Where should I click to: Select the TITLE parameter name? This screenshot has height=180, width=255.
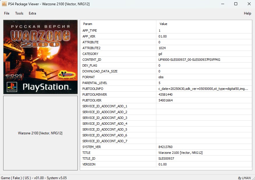86,153
